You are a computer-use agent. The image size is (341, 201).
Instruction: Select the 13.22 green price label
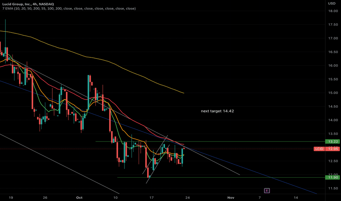(x=333, y=141)
